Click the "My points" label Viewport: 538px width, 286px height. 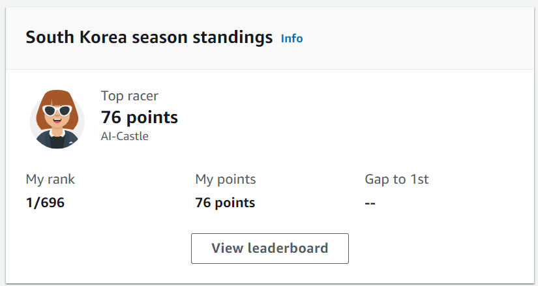pos(225,179)
